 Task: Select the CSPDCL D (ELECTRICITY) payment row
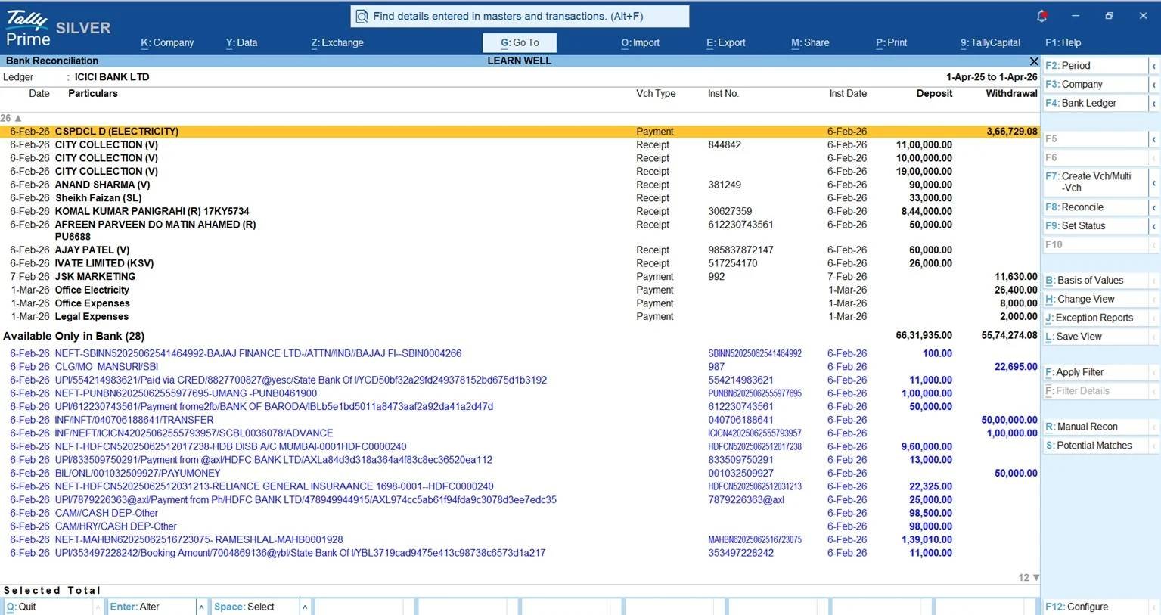click(x=520, y=132)
